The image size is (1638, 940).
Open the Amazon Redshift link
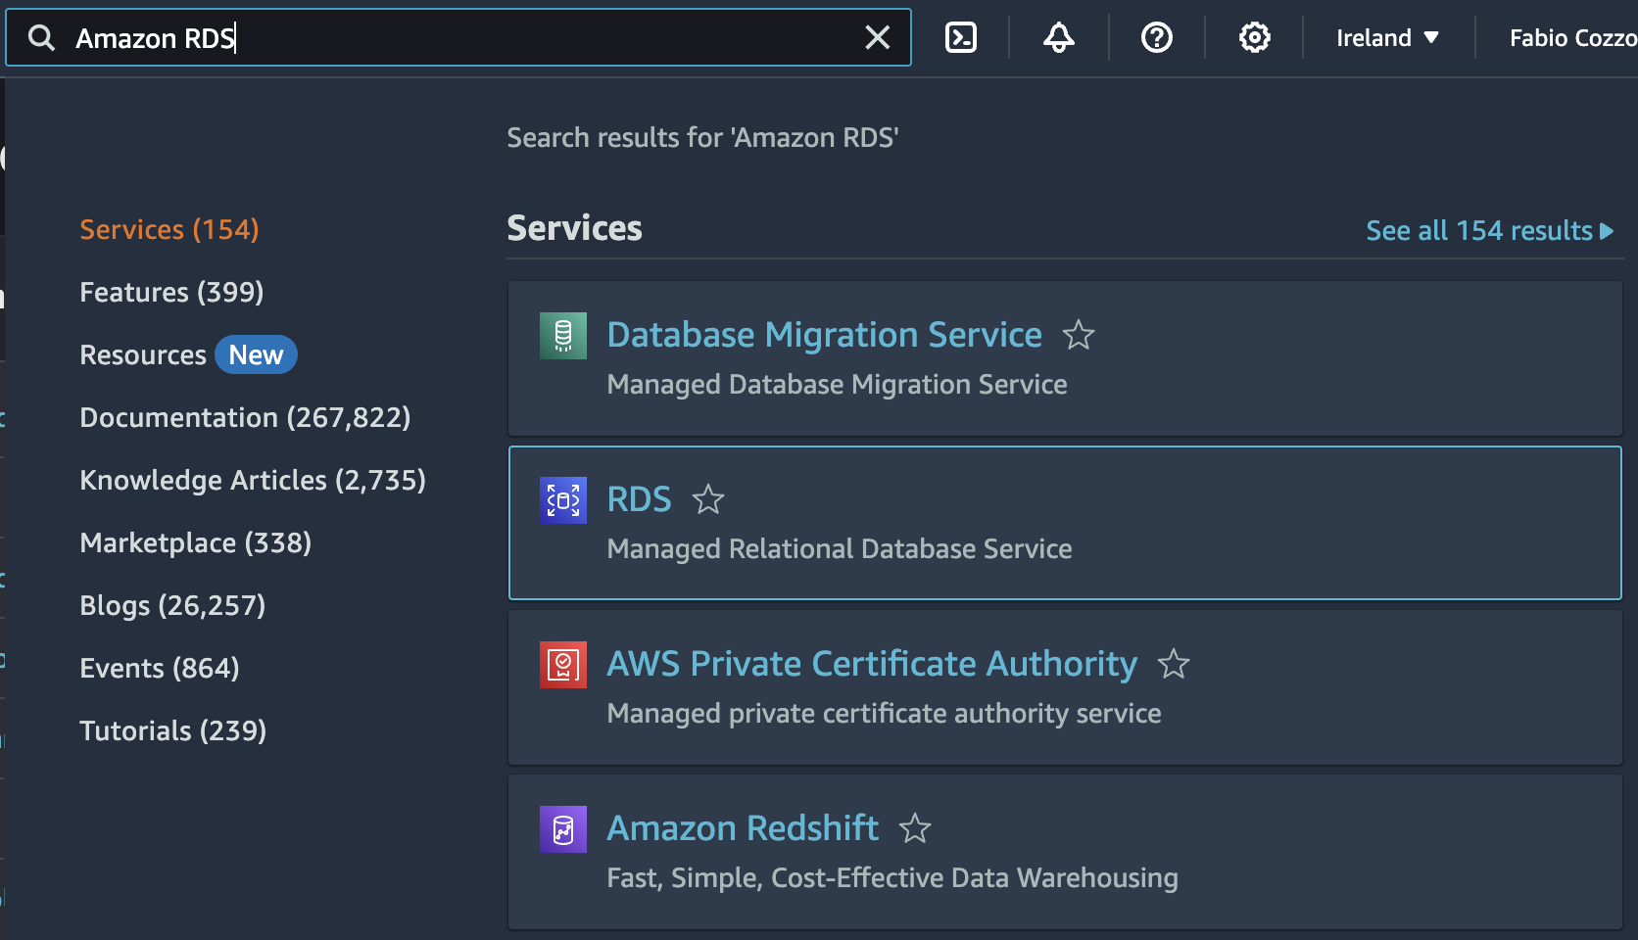point(743,828)
